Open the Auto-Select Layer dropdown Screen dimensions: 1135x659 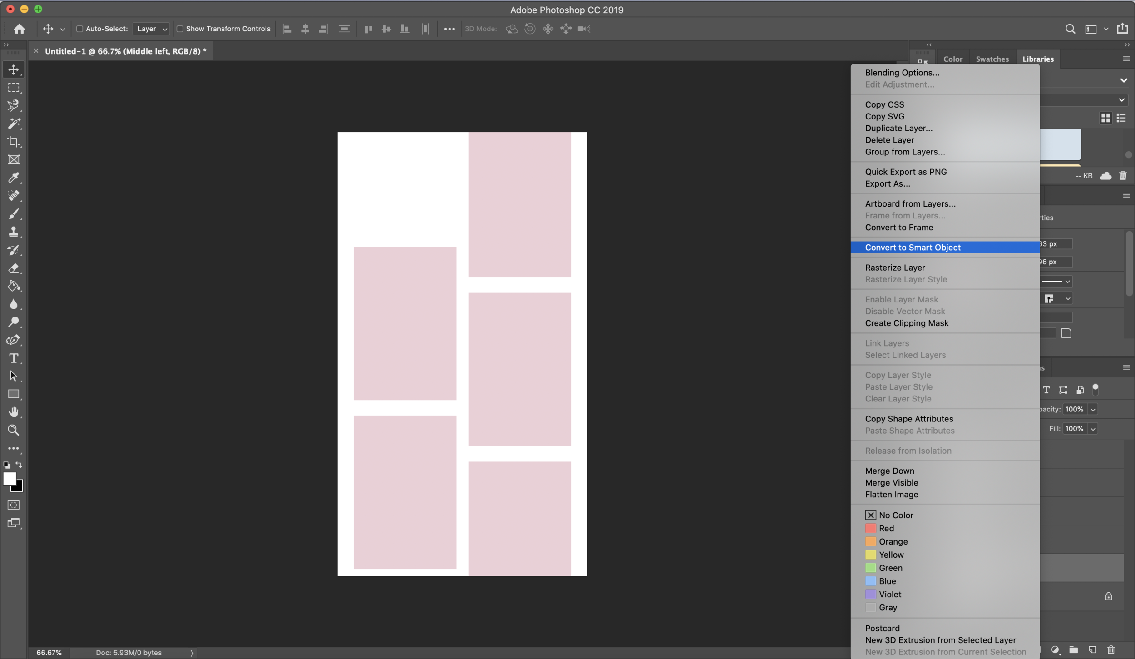coord(152,29)
